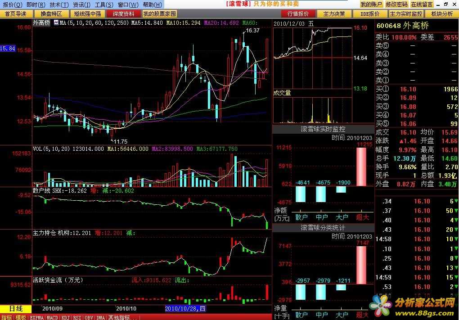Screen dimensions: 459x320
Task: Click 修改密码 link
Action: [x=396, y=5]
